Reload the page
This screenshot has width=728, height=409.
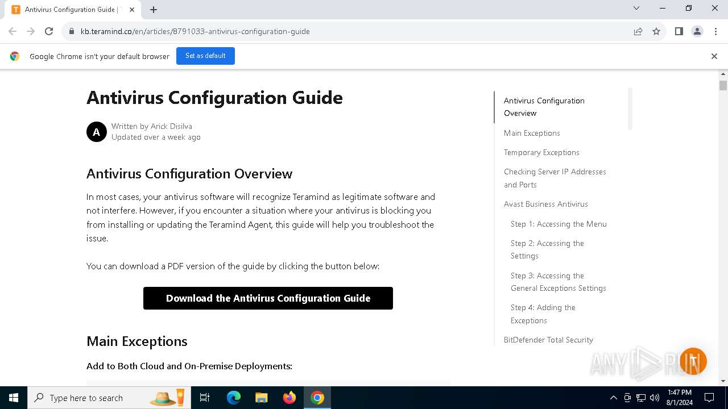pyautogui.click(x=49, y=31)
